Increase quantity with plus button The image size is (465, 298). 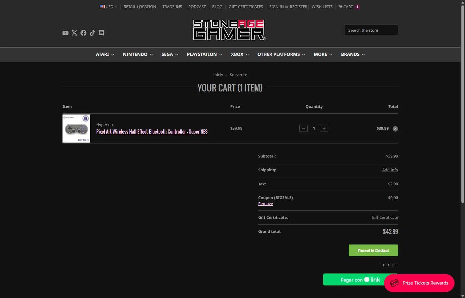click(x=324, y=128)
